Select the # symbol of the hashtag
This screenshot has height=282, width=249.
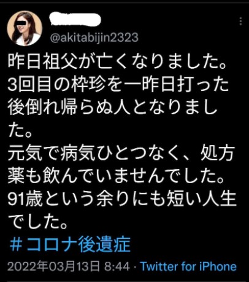[x=16, y=245]
